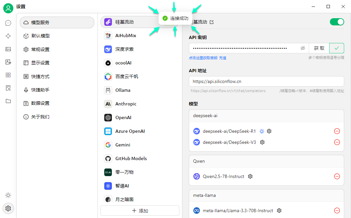
Task: Choose Anthropic from the provider list
Action: click(x=126, y=104)
